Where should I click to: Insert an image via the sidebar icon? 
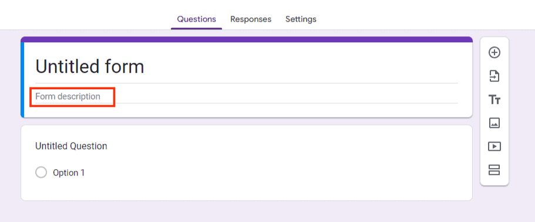pos(494,123)
